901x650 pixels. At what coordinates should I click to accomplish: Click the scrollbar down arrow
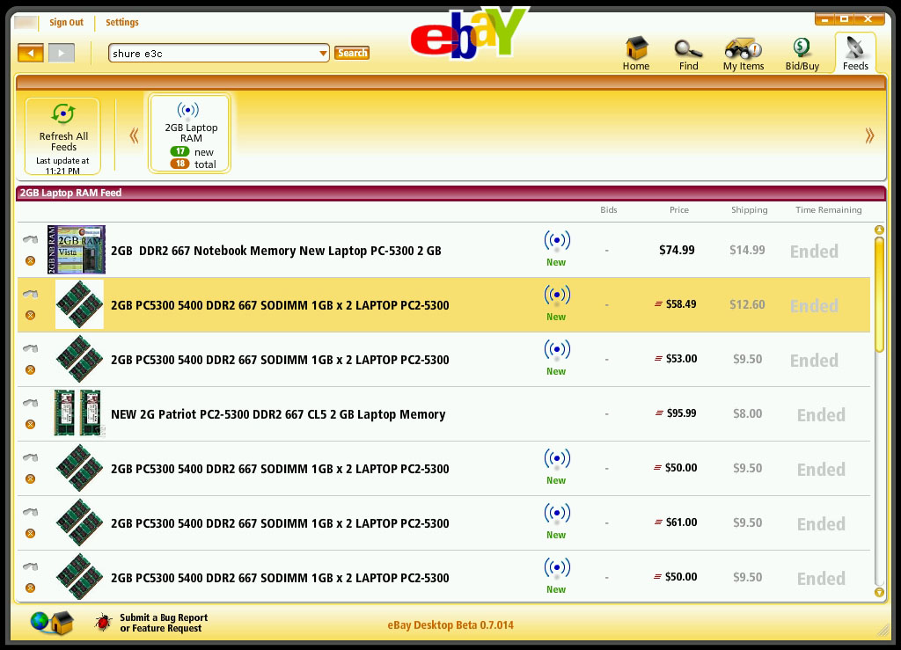[879, 592]
